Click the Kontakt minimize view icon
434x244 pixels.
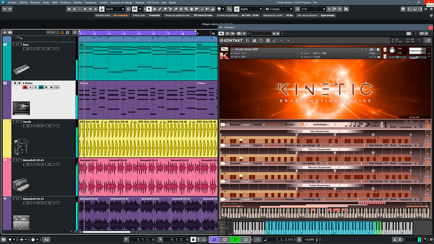(x=275, y=40)
